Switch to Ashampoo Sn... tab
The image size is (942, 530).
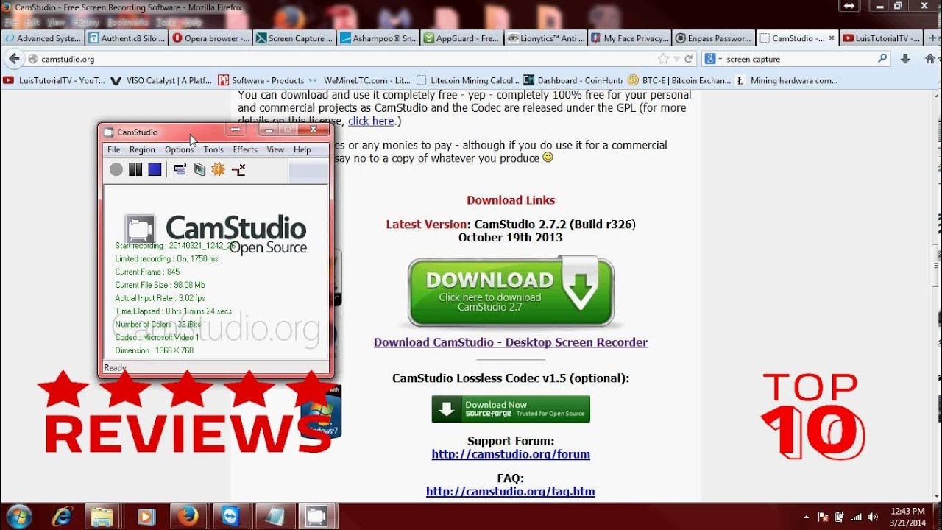[x=378, y=38]
